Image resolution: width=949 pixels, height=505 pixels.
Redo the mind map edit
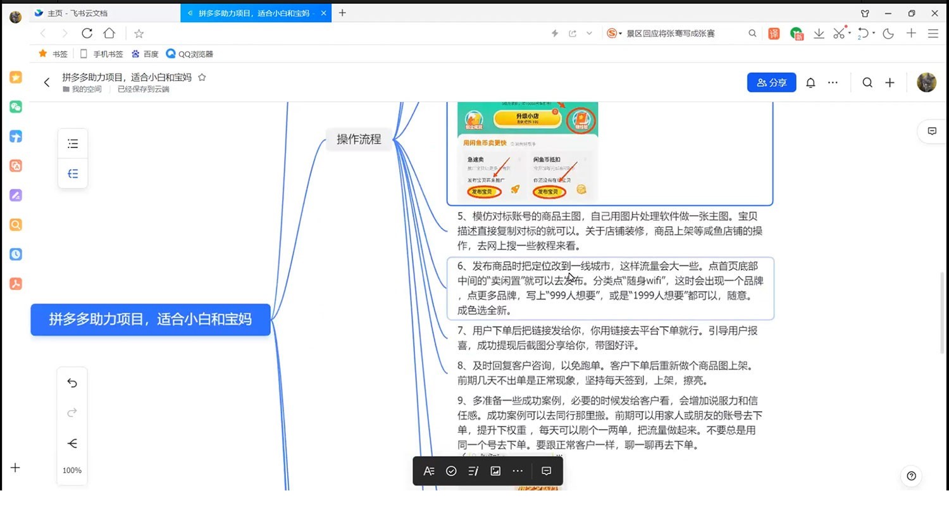(72, 413)
